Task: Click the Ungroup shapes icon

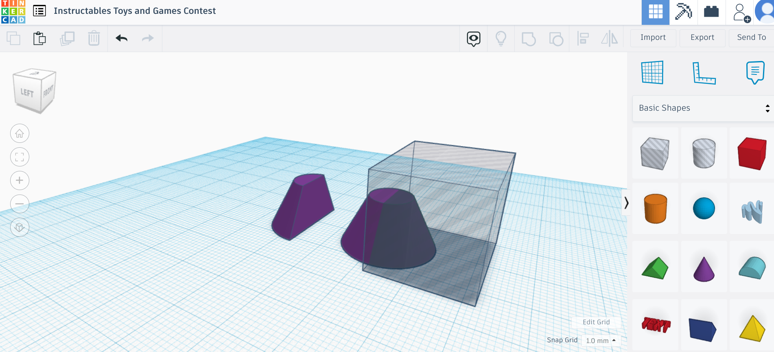Action: pos(556,39)
